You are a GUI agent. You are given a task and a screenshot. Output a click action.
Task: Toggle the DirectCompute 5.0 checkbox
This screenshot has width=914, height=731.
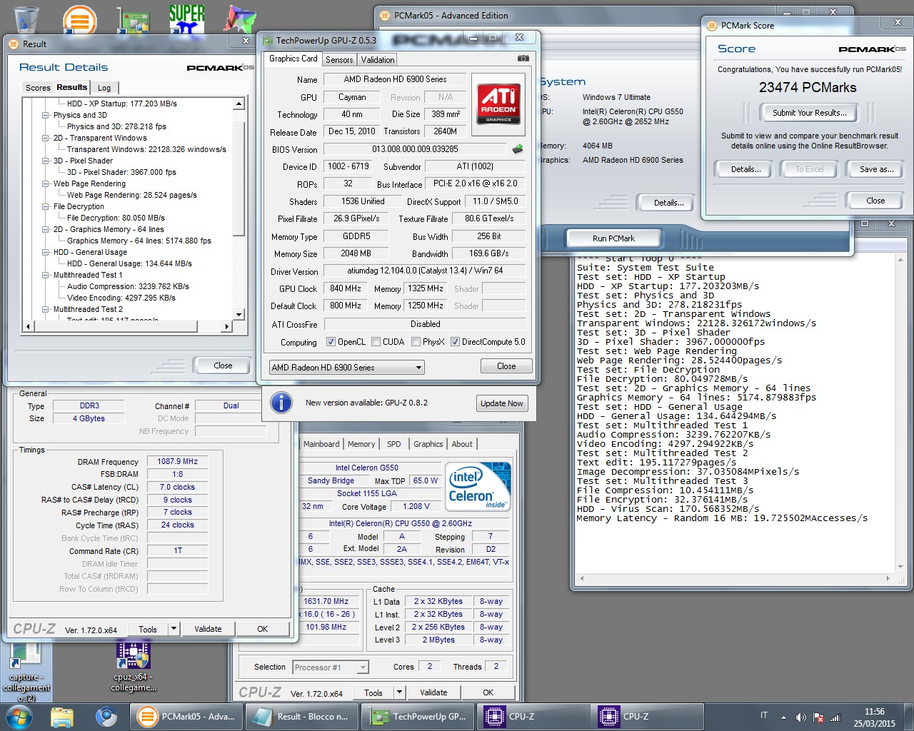pos(455,342)
